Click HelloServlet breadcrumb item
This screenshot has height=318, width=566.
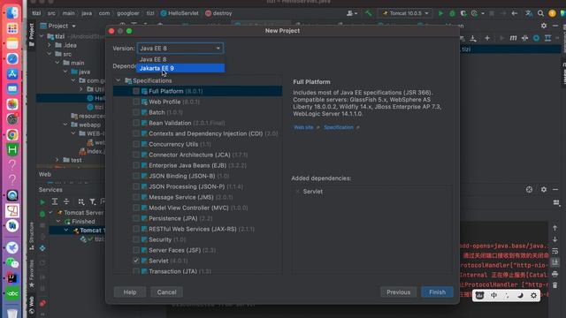180,13
